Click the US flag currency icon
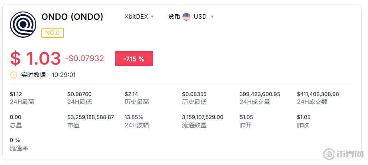Viewport: 368px width, 165px height. pyautogui.click(x=186, y=17)
